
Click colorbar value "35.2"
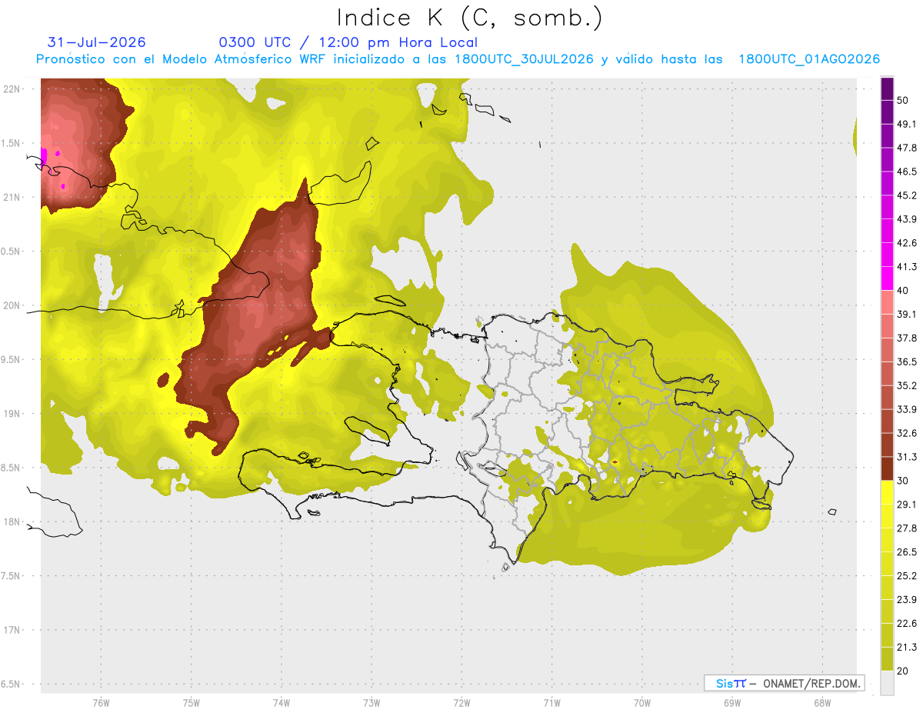pos(907,386)
